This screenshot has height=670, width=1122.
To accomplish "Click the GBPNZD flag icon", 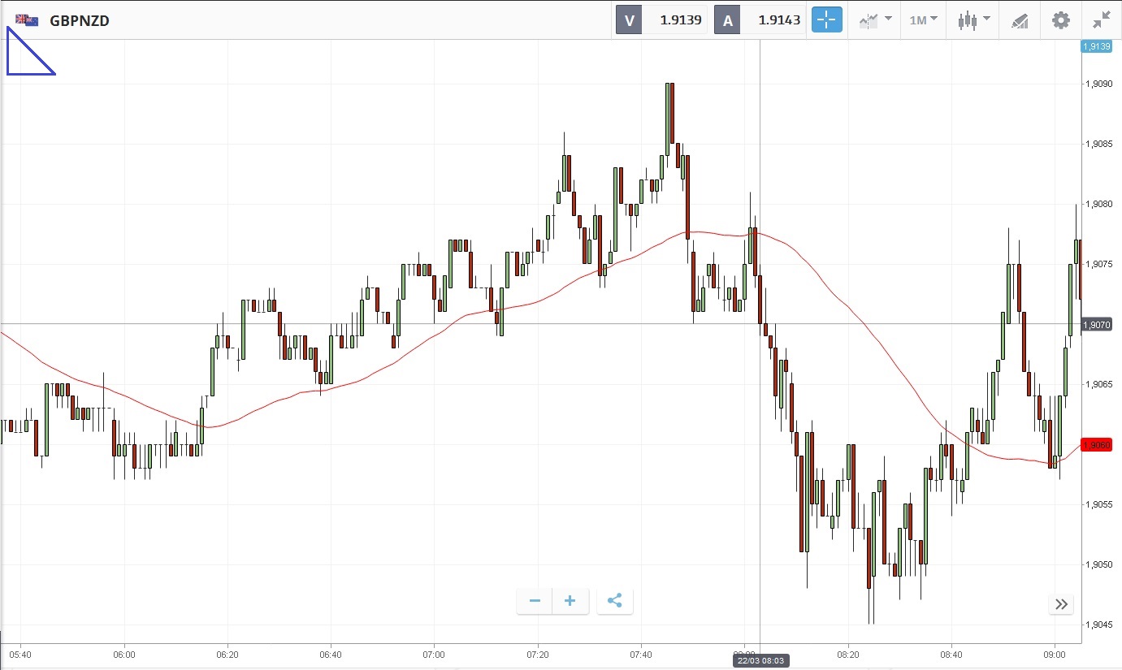I will [x=27, y=20].
